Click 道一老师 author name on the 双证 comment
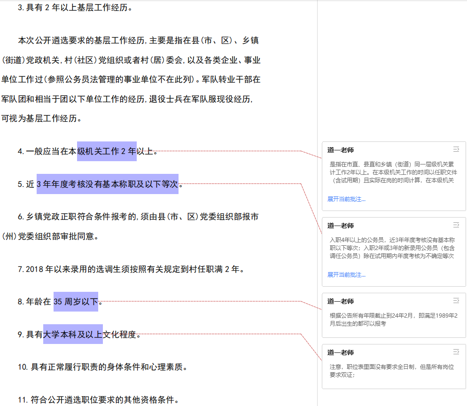This screenshot has width=467, height=406. pos(341,352)
